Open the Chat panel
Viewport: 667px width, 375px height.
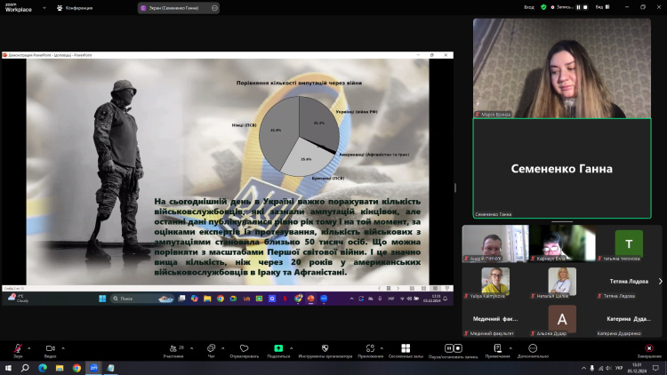click(211, 348)
